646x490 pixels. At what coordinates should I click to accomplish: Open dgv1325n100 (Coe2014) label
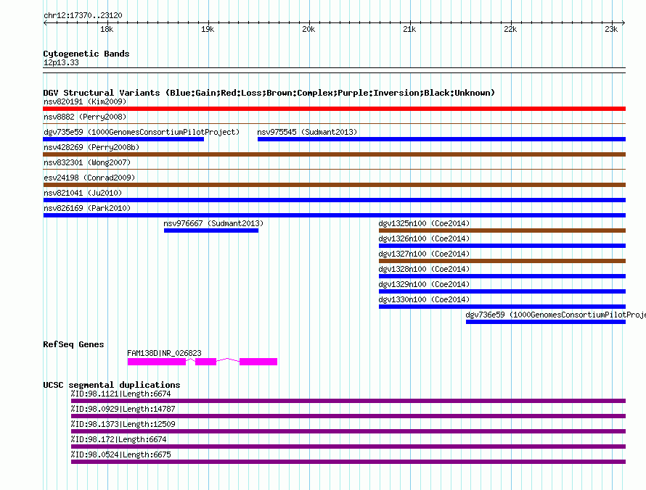pyautogui.click(x=424, y=223)
